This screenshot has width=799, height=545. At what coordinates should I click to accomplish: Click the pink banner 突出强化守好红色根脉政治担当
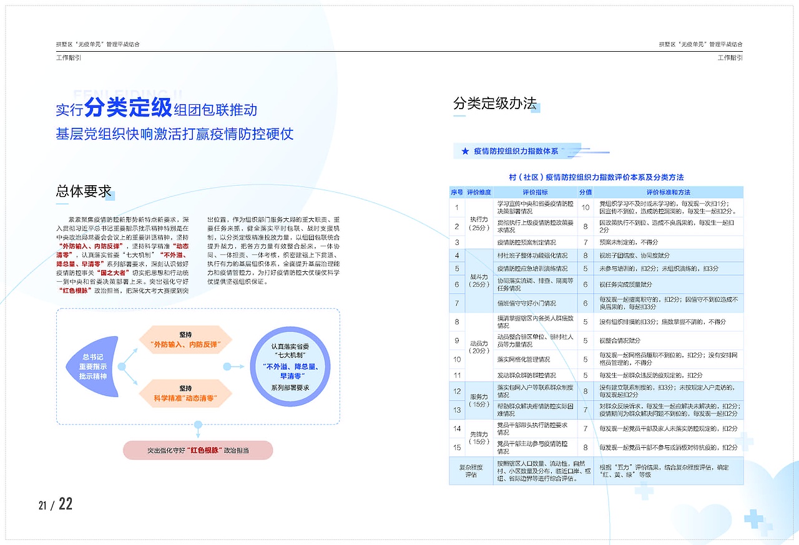tap(197, 450)
